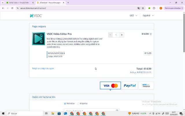This screenshot has width=185, height=116.
Task: Click the Total: $14.99 text
Action: (144, 69)
